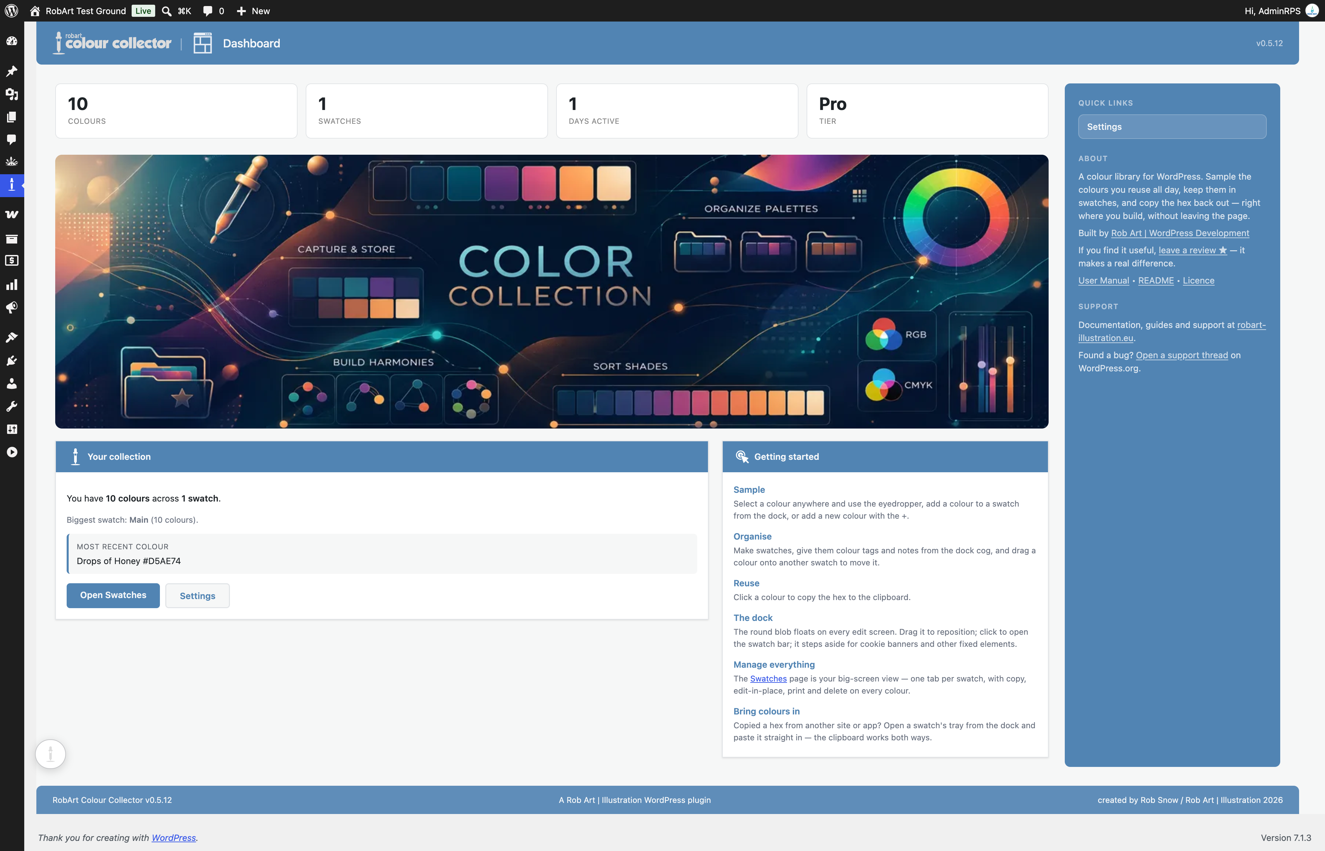Open the New content menu

click(x=253, y=10)
